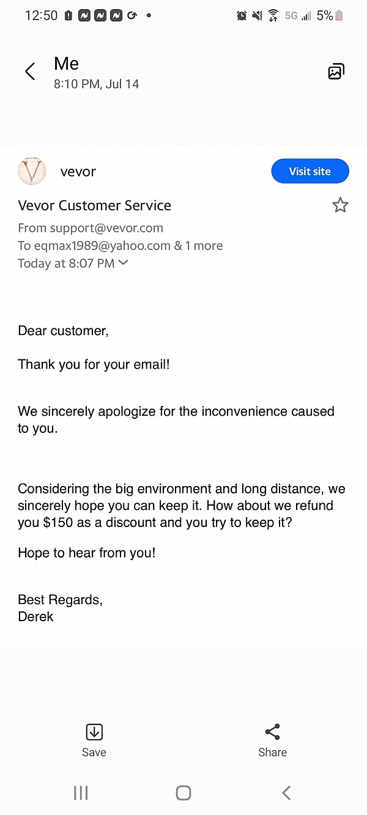Screen dimensions: 367x815
Task: Tap the vevor sender name
Action: click(x=78, y=172)
